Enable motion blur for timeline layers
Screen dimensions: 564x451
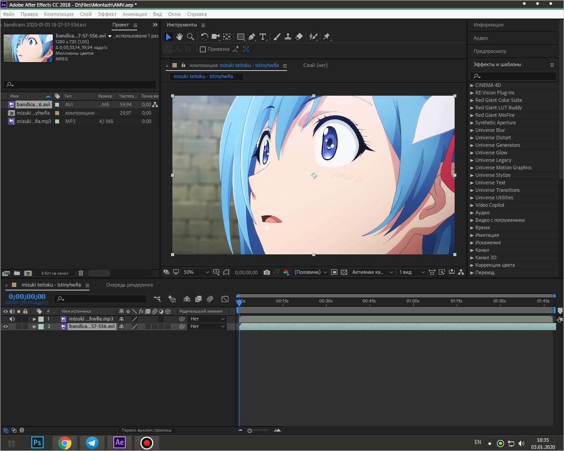[210, 299]
